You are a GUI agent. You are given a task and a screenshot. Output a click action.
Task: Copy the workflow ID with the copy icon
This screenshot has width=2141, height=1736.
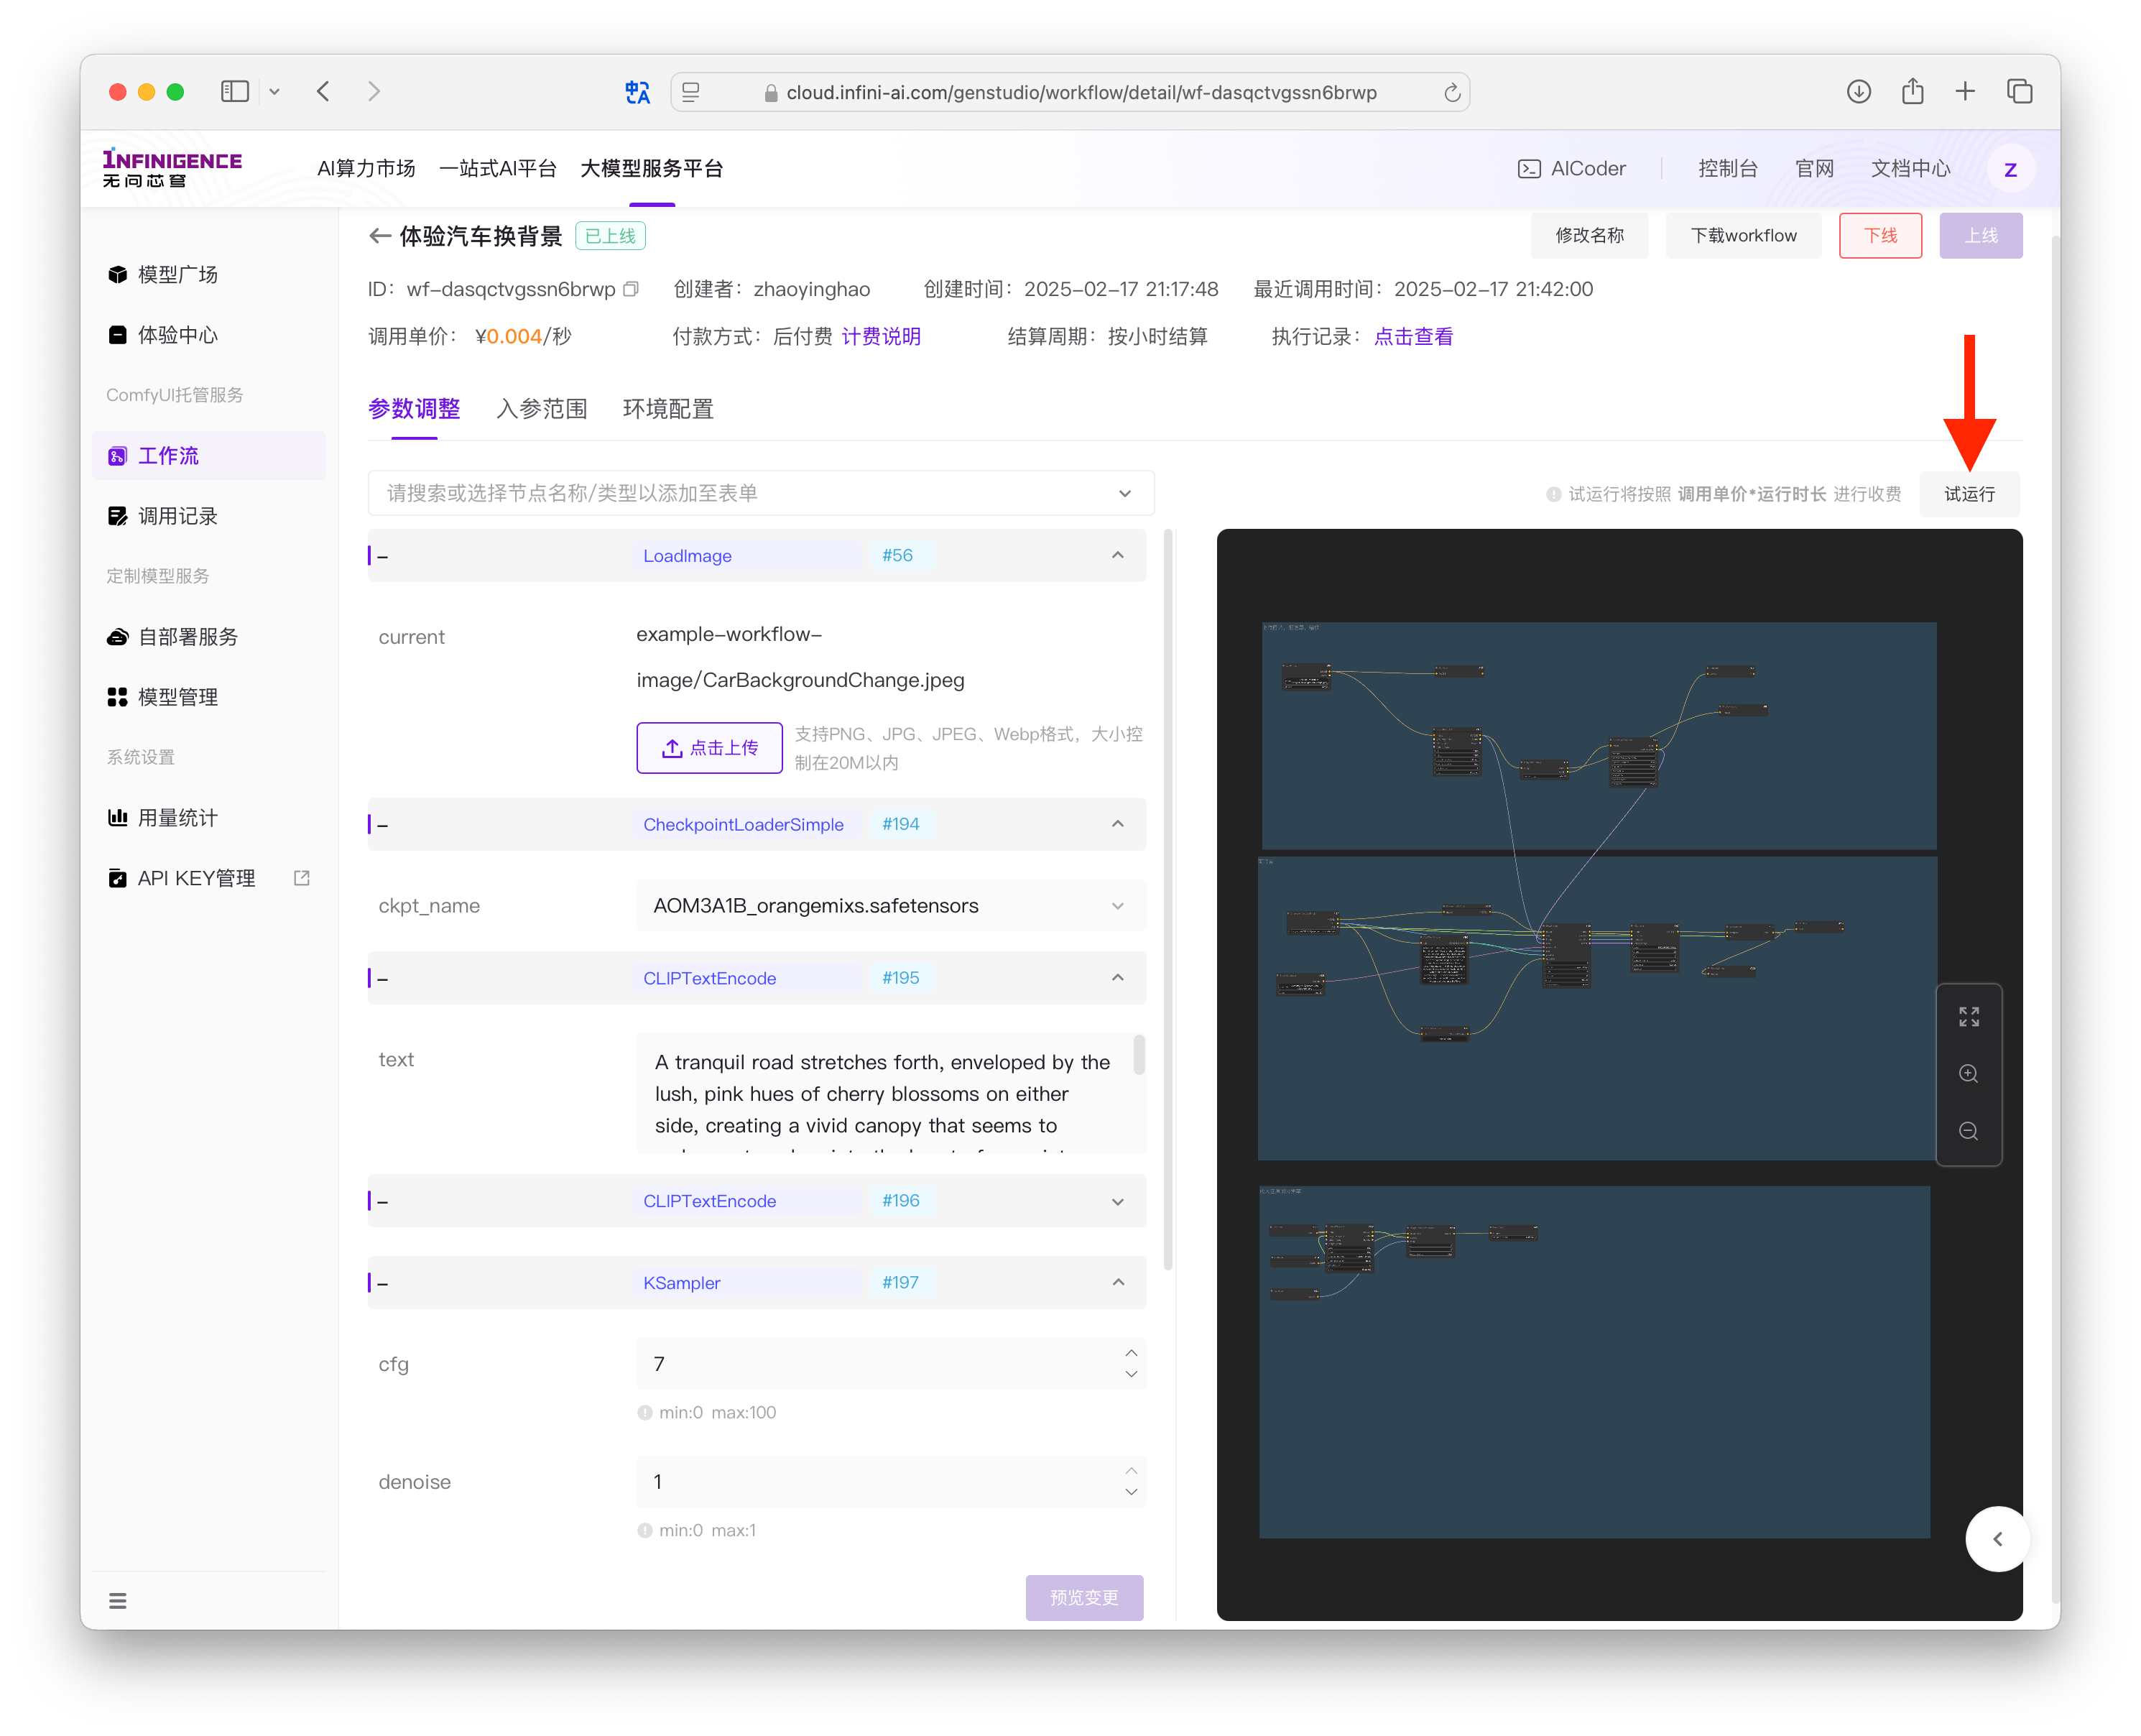tap(630, 289)
